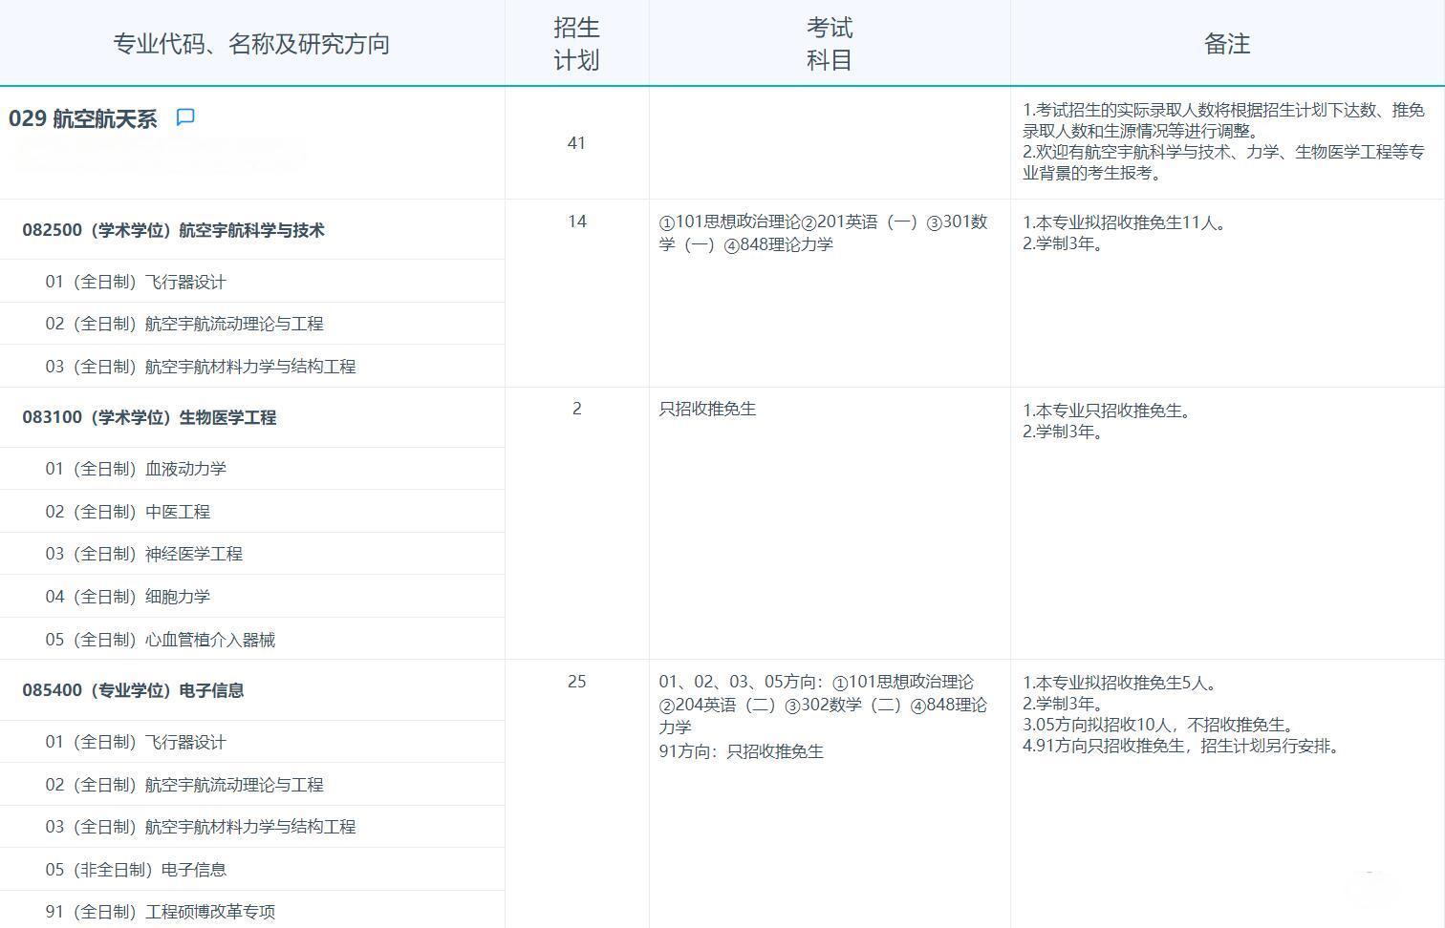
Task: Select the 083100 生物医学工程 program row
Action: [x=148, y=417]
